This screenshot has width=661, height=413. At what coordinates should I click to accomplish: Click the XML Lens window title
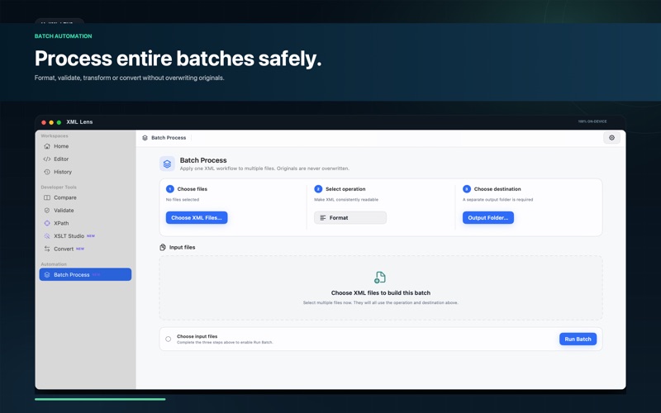79,121
